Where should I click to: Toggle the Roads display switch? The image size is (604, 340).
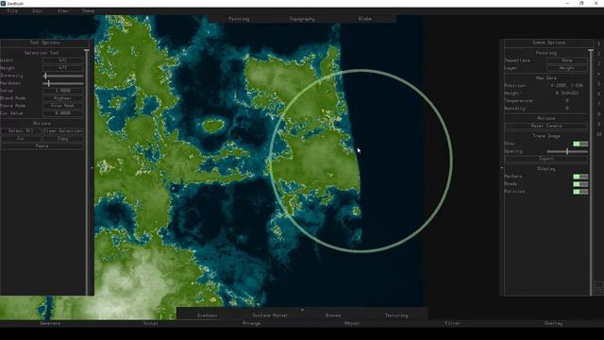coord(580,184)
